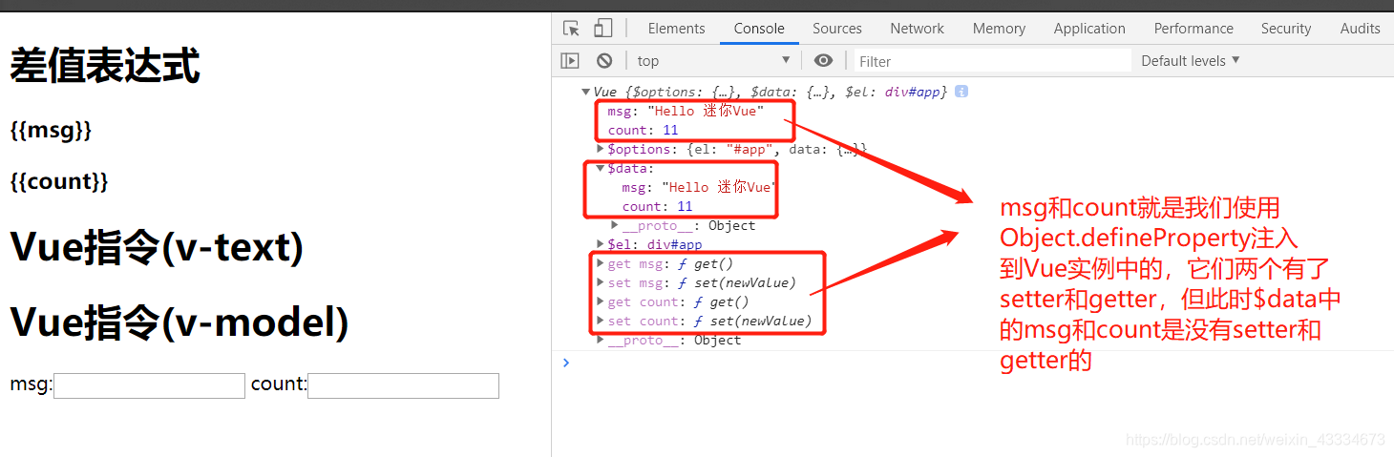Expand the 'set msg' setter
Image resolution: width=1394 pixels, height=457 pixels.
tap(601, 282)
